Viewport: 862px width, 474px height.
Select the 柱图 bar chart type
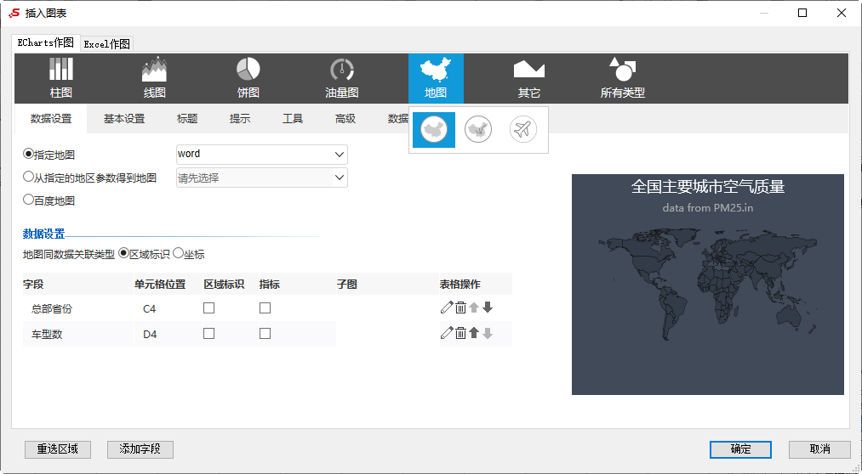(61, 78)
